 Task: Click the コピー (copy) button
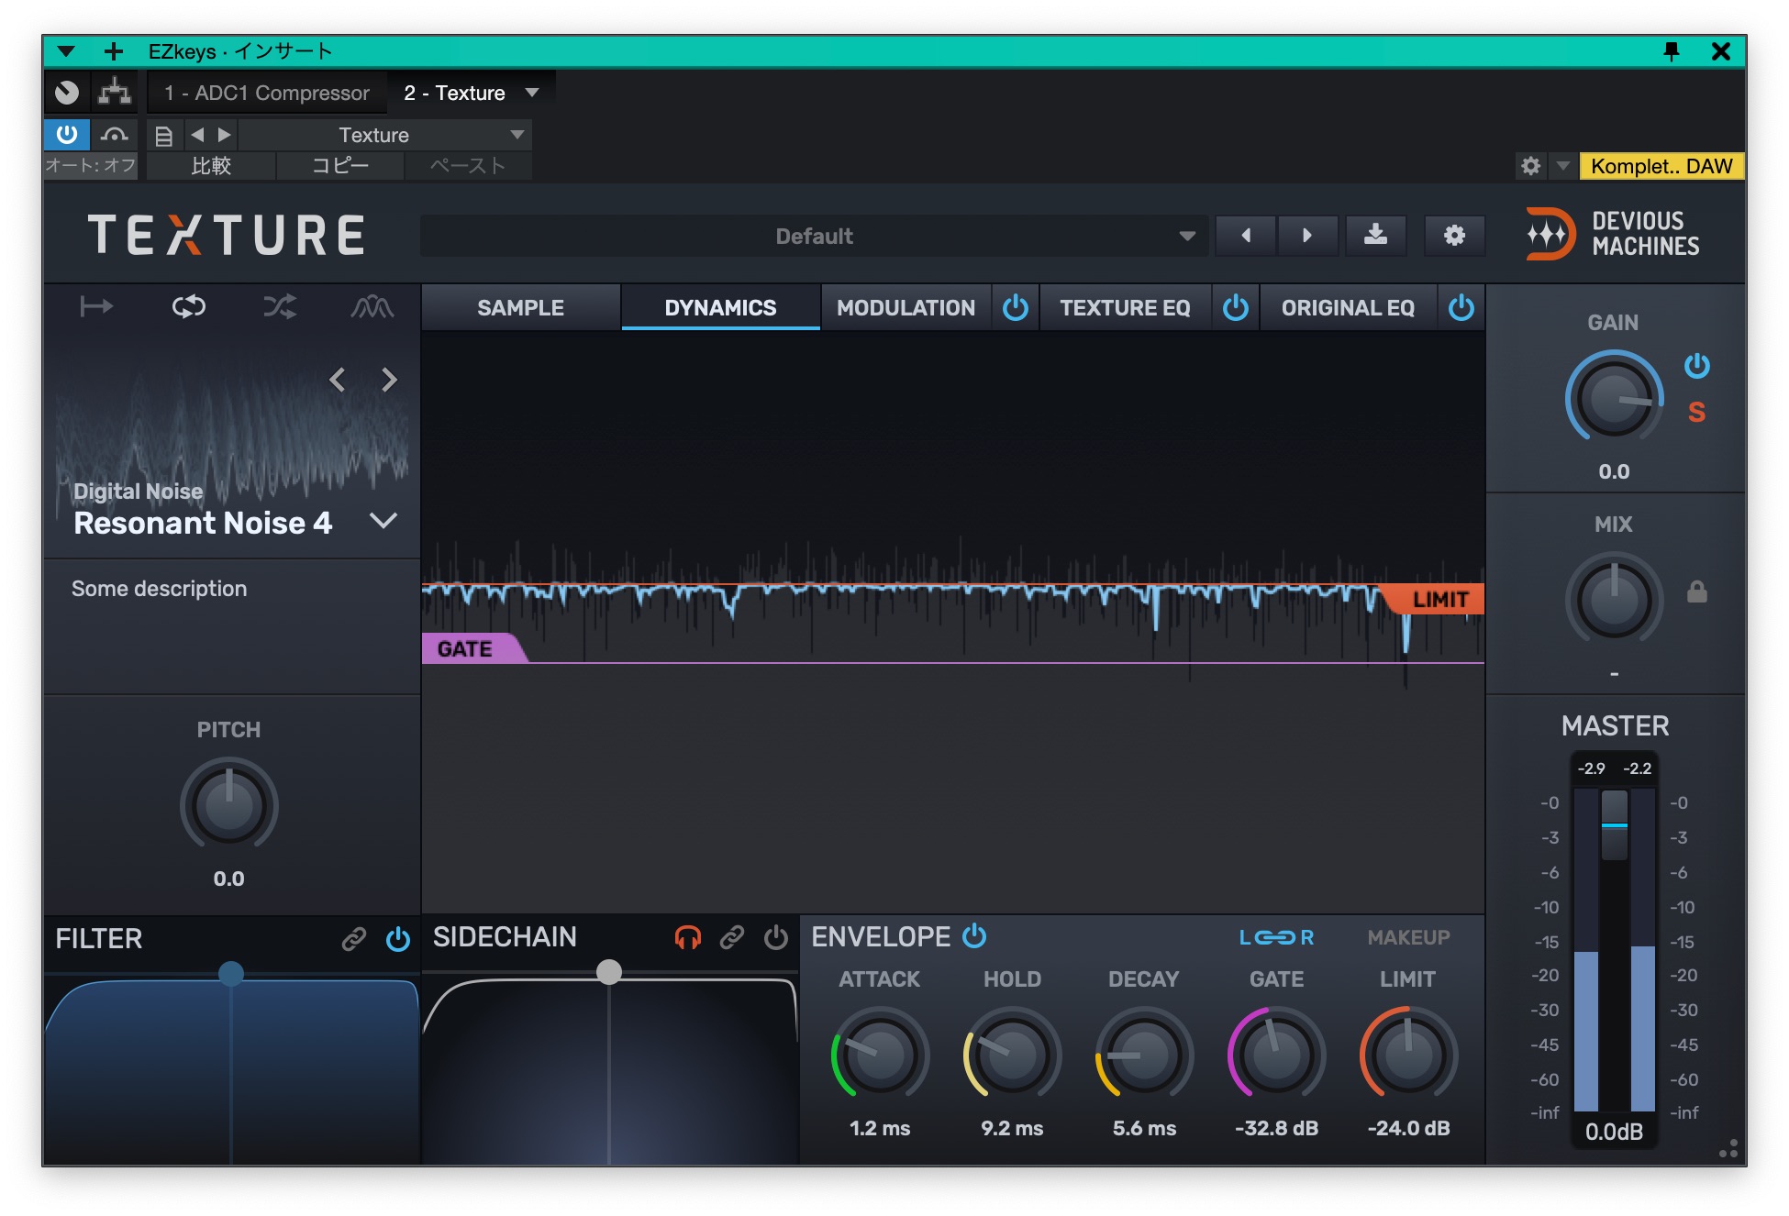click(x=339, y=166)
